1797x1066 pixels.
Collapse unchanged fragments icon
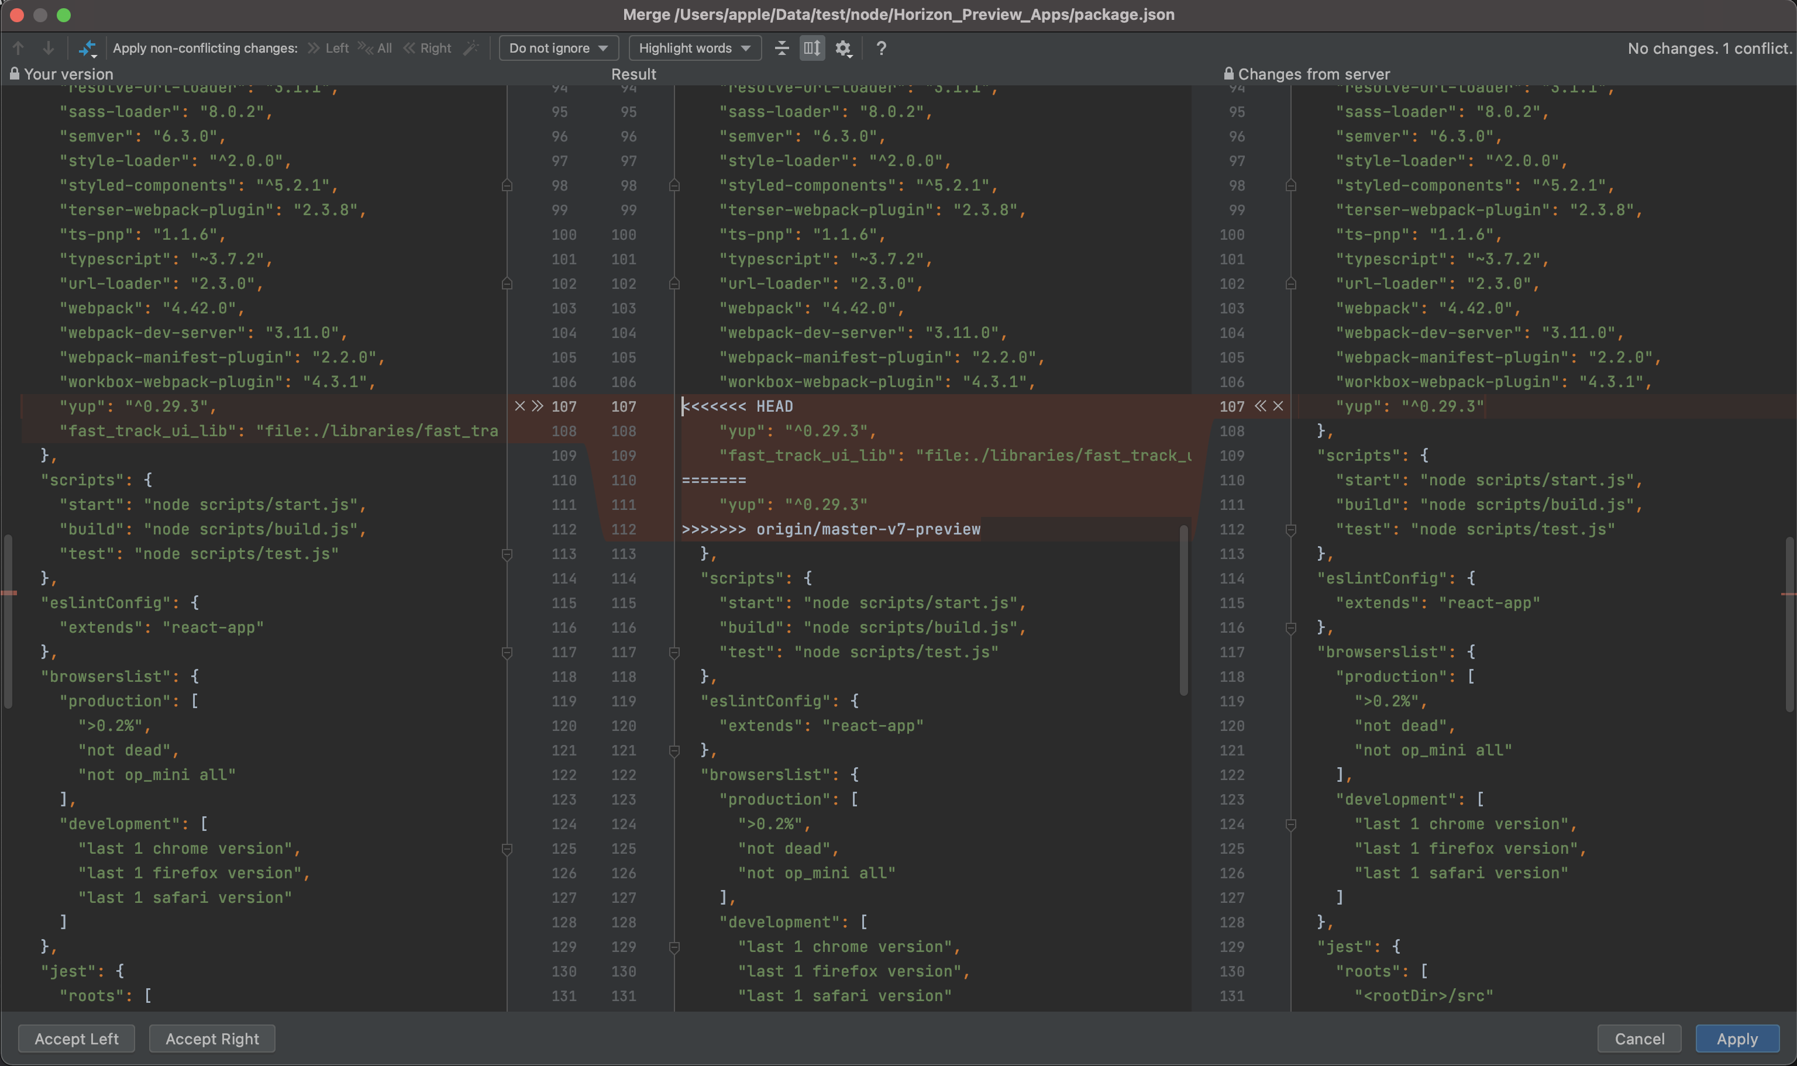pyautogui.click(x=782, y=48)
